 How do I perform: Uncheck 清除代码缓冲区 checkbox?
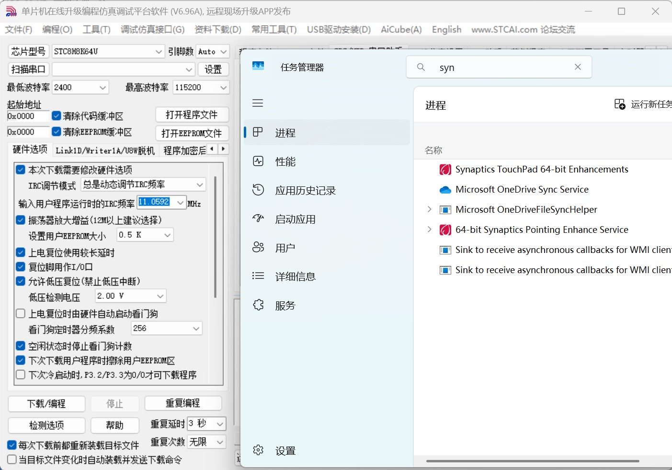[x=57, y=116]
